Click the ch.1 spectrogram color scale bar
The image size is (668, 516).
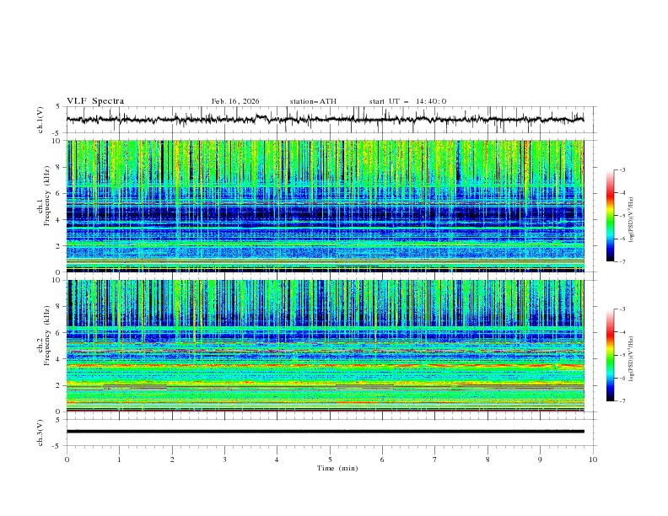[x=610, y=215]
